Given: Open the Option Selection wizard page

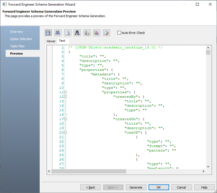Looking at the screenshot, I should [x=21, y=39].
